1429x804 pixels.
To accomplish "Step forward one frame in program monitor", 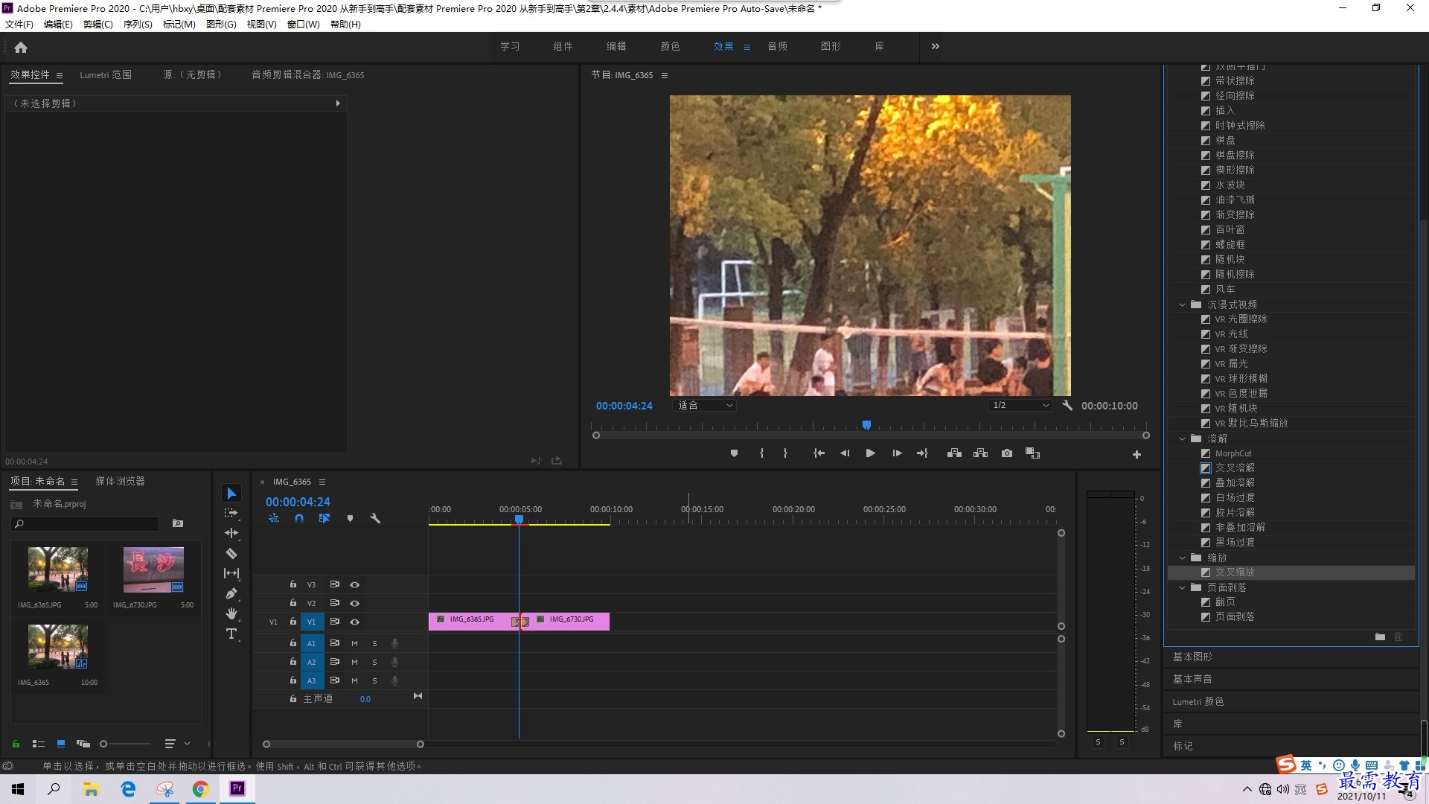I will [897, 453].
